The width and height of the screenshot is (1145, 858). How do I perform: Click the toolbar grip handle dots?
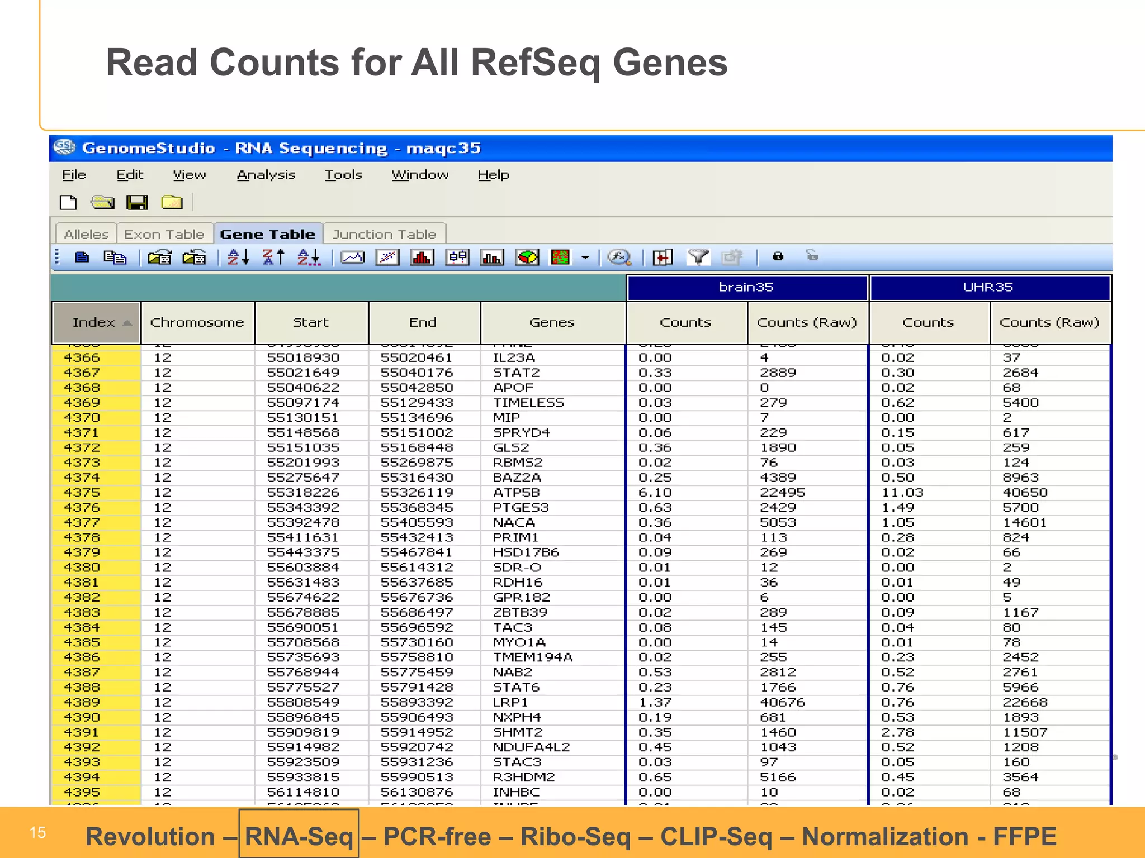pos(57,257)
